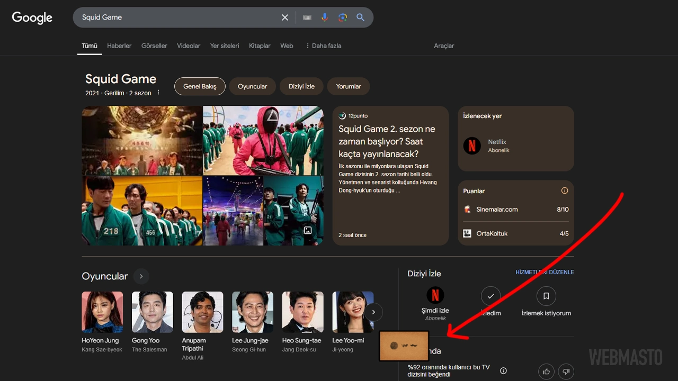The height and width of the screenshot is (381, 678).
Task: Open the Web tab
Action: 287,46
